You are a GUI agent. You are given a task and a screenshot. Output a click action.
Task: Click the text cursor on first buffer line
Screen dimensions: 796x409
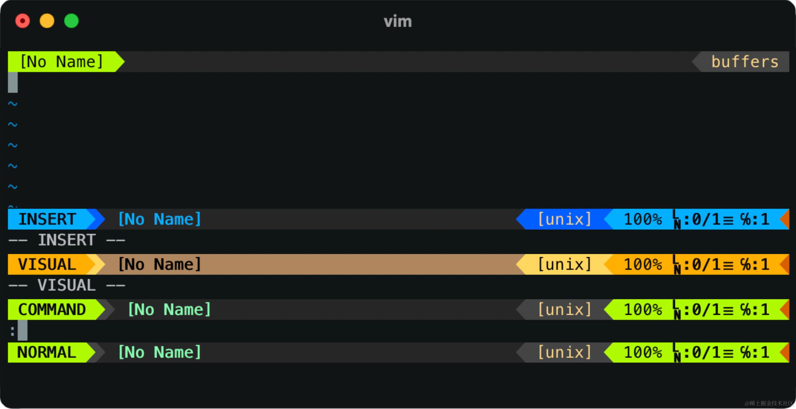(x=13, y=82)
